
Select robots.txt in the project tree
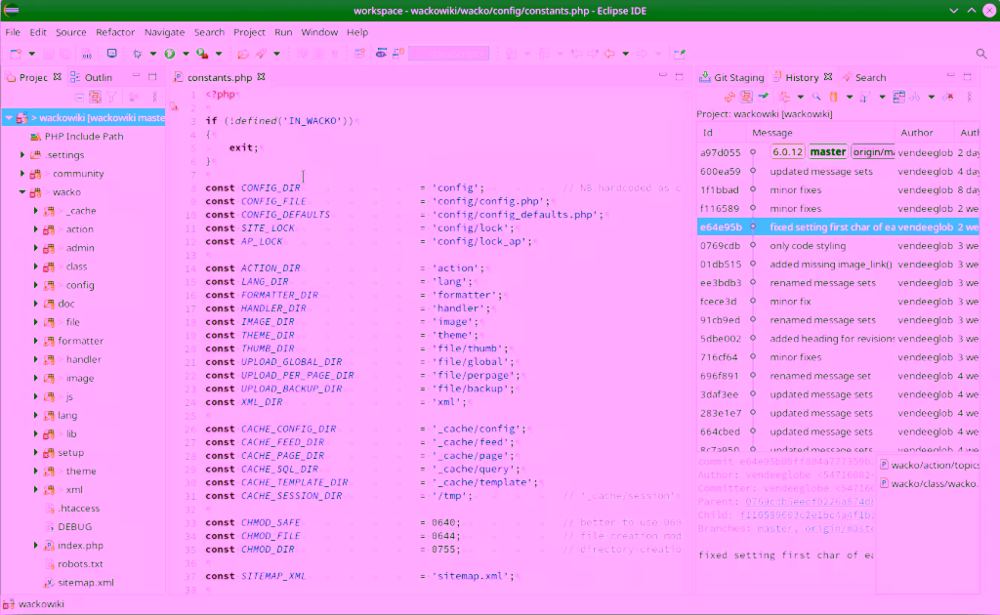(x=80, y=564)
